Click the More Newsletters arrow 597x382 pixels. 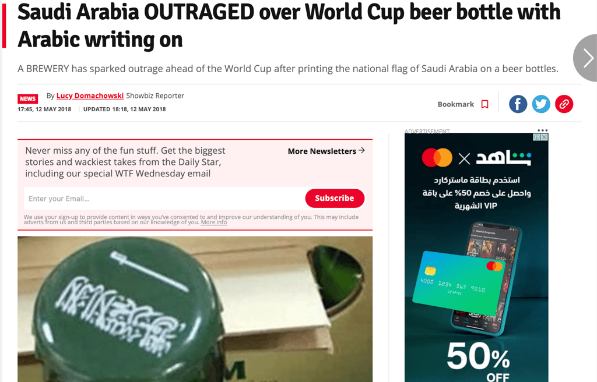tap(361, 151)
